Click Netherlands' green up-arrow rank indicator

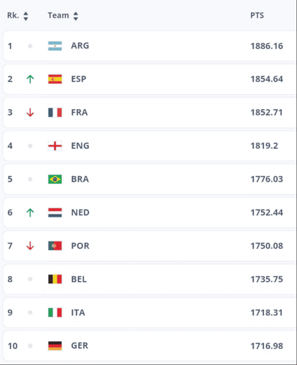(x=30, y=213)
